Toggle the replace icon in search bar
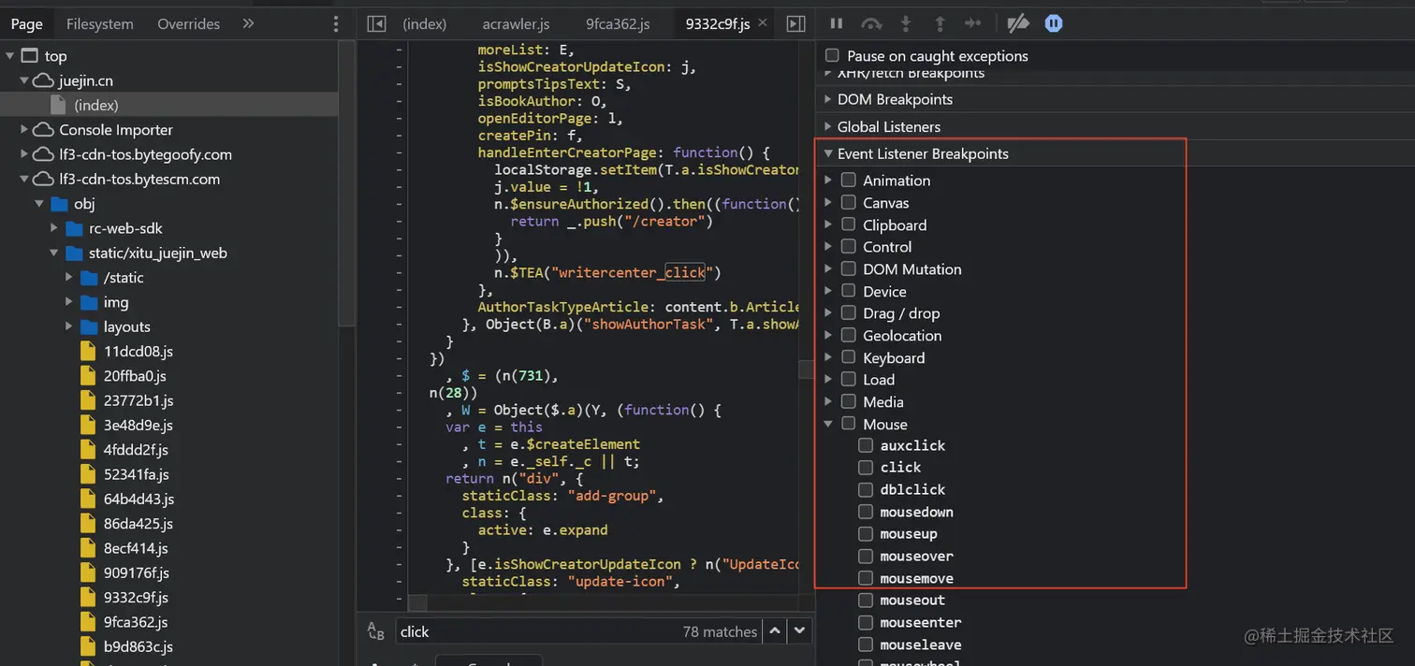 pos(376,631)
